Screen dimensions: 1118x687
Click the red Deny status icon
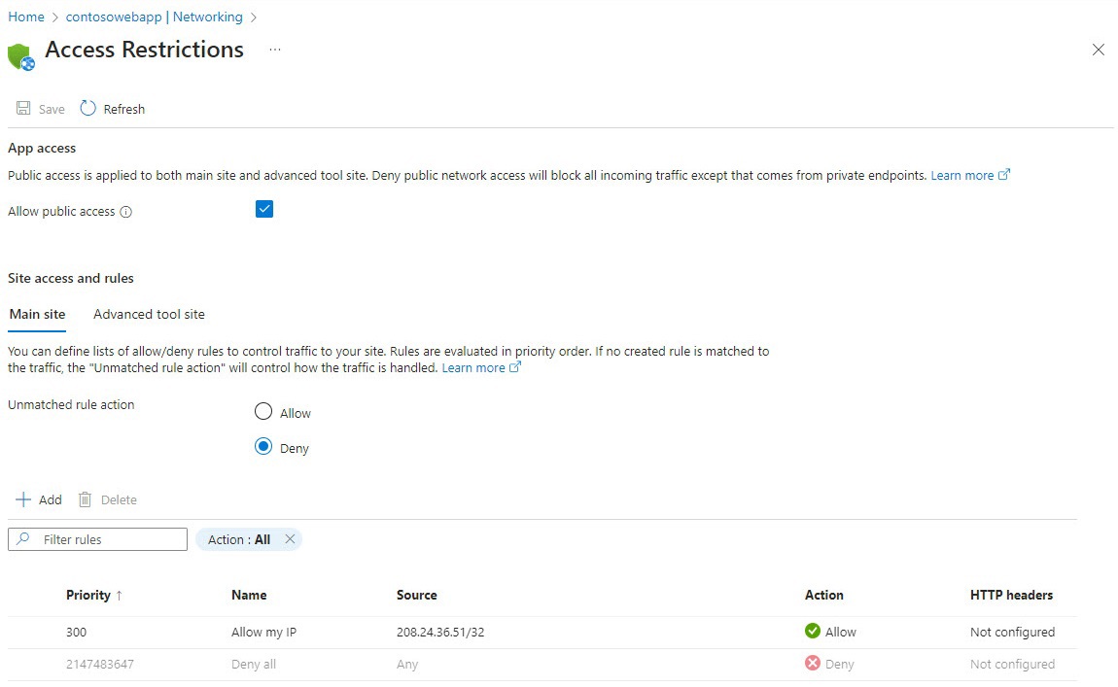tap(812, 664)
